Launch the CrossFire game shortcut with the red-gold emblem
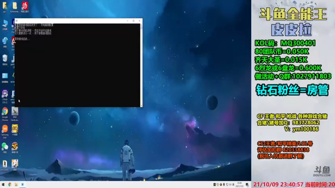Image resolution: width=335 pixels, height=188 pixels. [15, 148]
